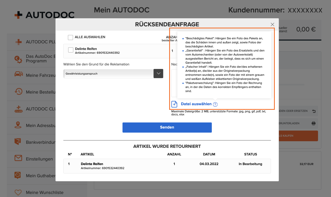The height and width of the screenshot is (197, 331).
Task: Select the returned Delinte Reifen row
Action: (x=167, y=166)
